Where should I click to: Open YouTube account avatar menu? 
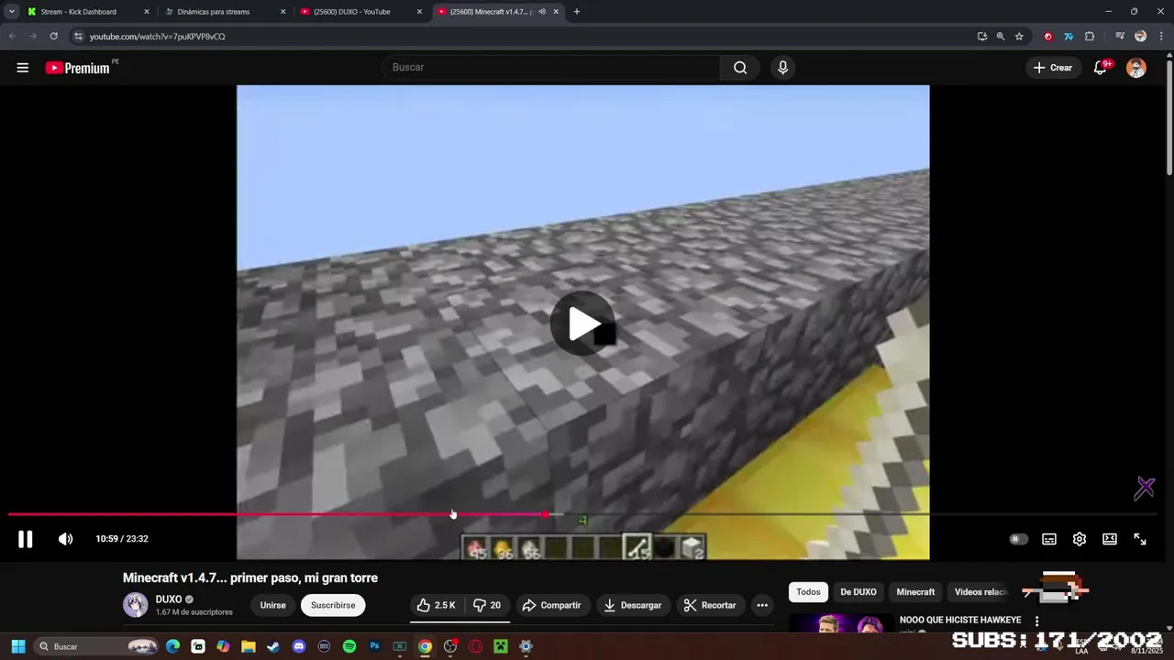click(x=1136, y=68)
